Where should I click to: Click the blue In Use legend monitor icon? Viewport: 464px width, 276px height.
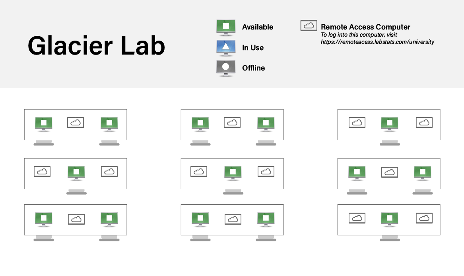click(x=226, y=48)
